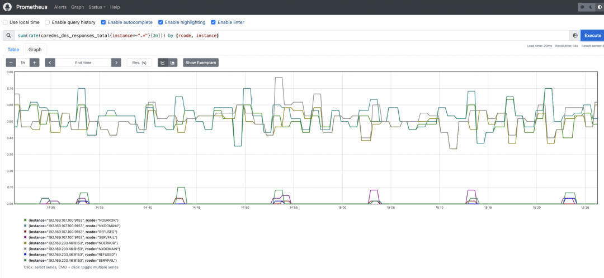The width and height of the screenshot is (604, 278).
Task: Move end time backward with left chevron
Action: click(50, 63)
